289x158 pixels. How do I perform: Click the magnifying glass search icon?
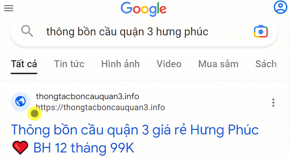(x=27, y=31)
